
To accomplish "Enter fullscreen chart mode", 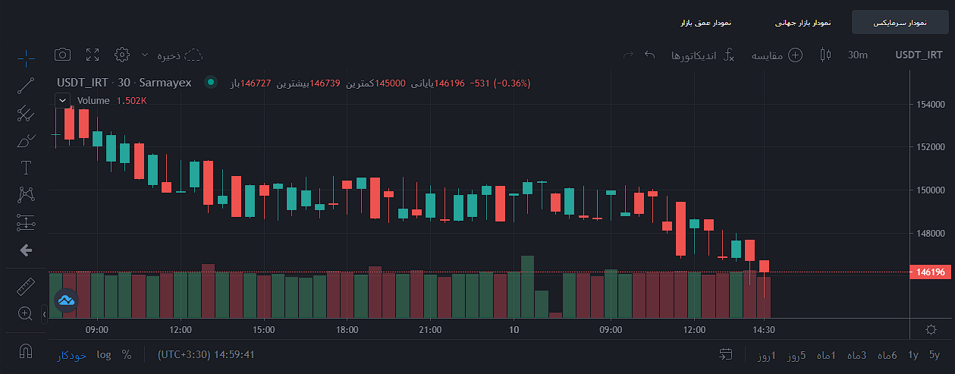I will (93, 55).
